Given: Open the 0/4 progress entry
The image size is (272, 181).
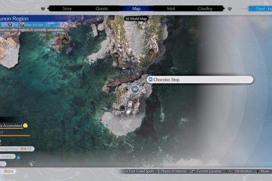Looking at the screenshot, I should pos(8,171).
